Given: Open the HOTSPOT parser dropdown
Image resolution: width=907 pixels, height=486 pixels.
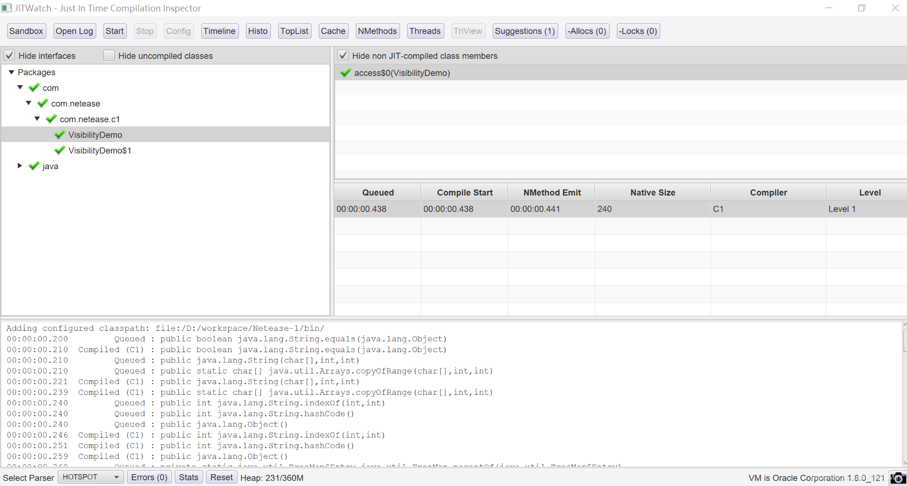Looking at the screenshot, I should tap(91, 477).
